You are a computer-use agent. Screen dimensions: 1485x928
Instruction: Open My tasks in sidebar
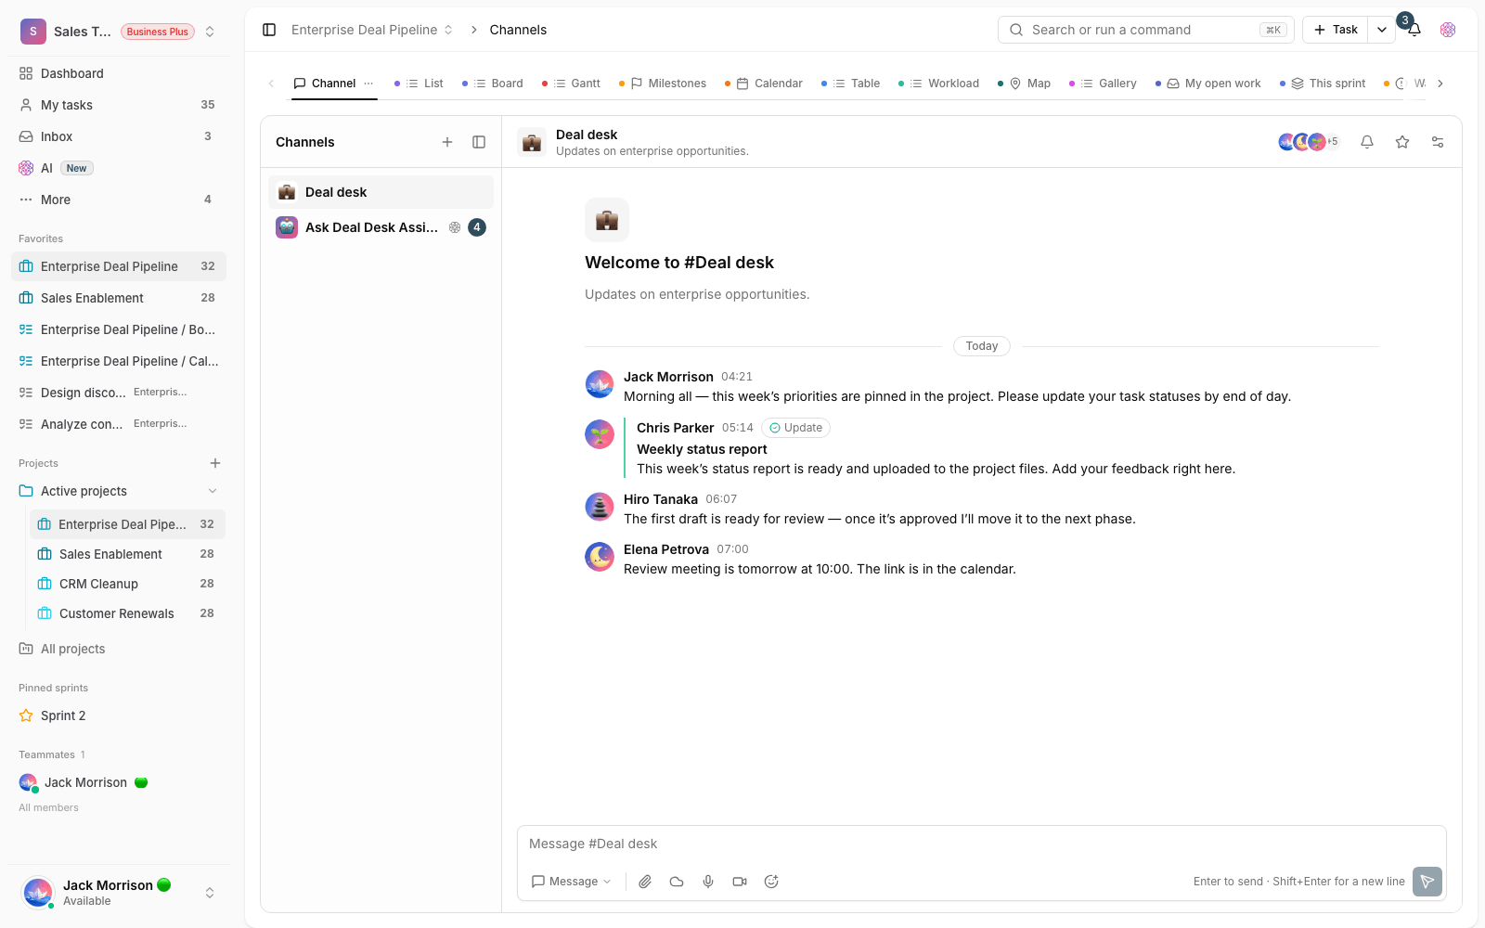[119, 105]
